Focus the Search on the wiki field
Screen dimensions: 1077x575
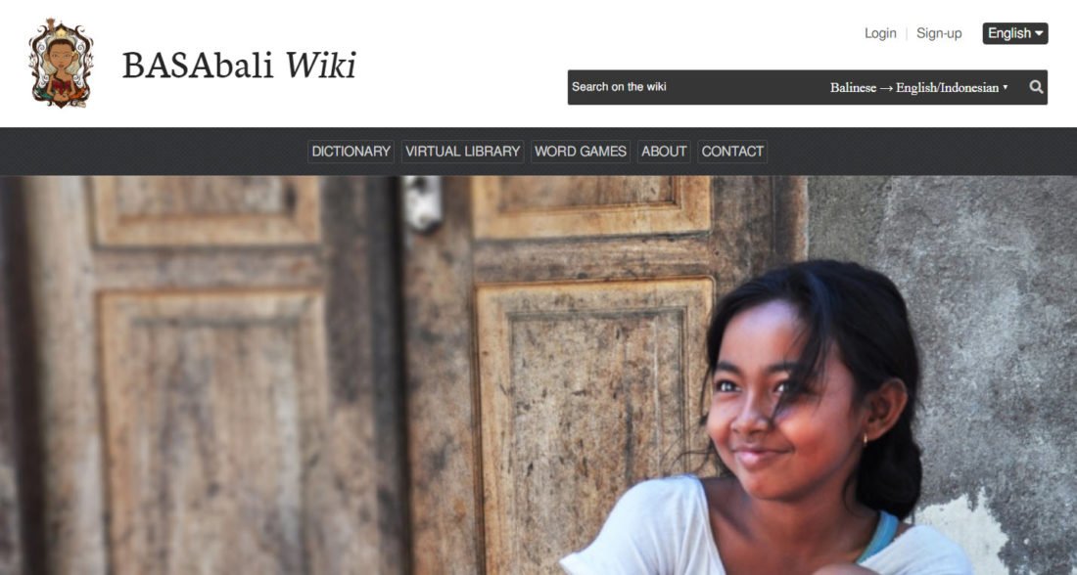click(694, 87)
